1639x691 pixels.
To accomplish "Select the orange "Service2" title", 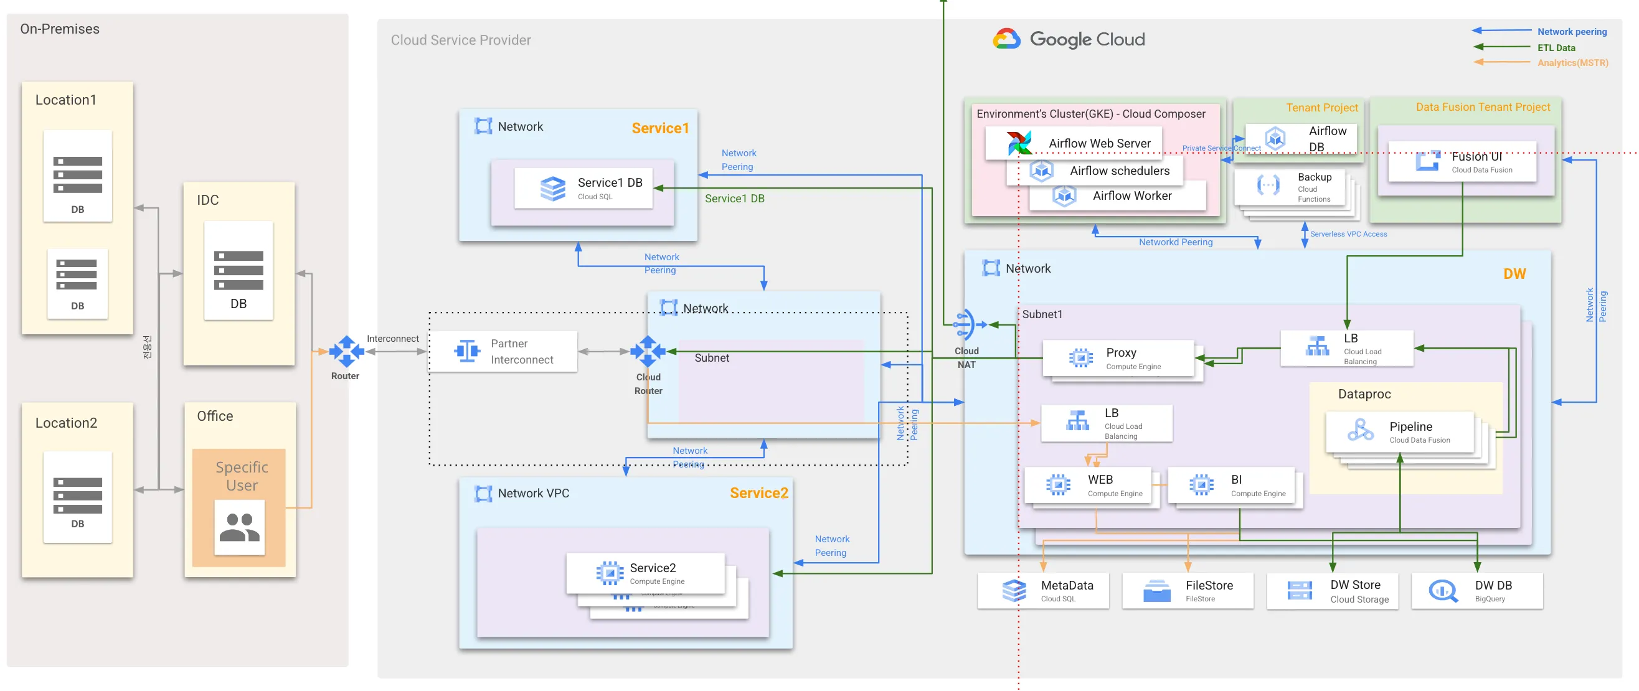I will (x=758, y=493).
